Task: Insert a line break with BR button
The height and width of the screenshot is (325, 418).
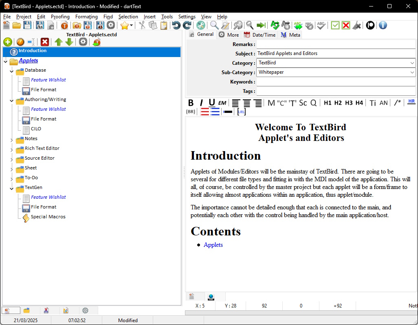Action: point(191,112)
